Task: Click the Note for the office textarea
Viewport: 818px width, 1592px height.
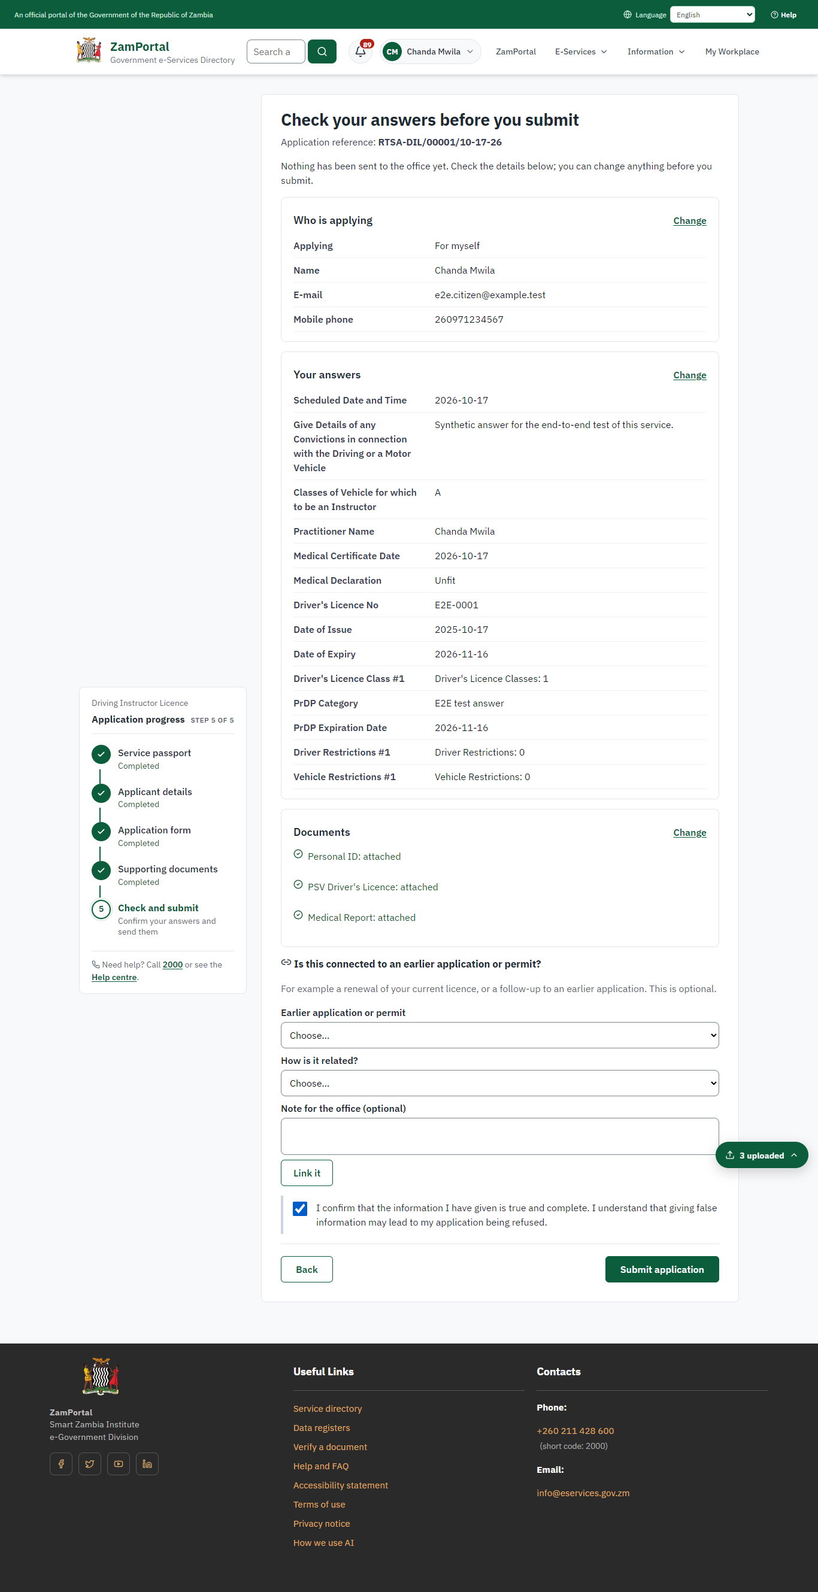Action: (499, 1136)
